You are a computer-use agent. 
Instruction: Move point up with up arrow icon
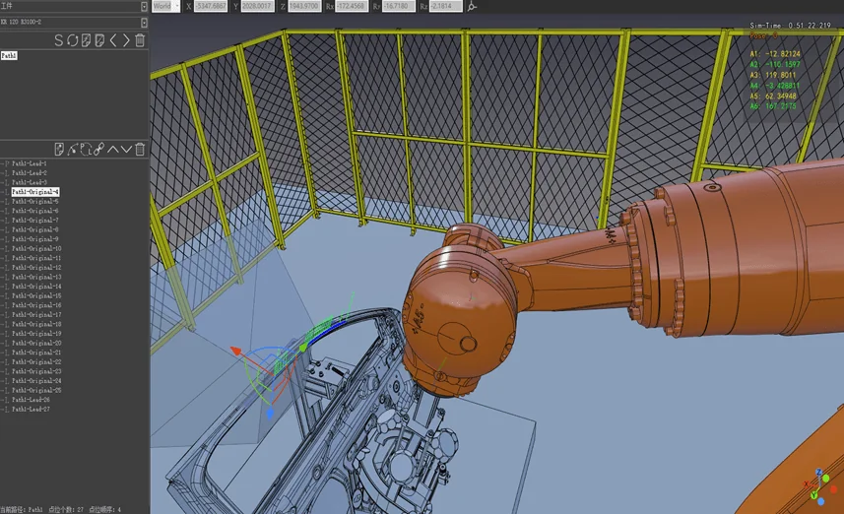[113, 149]
